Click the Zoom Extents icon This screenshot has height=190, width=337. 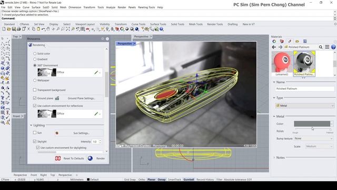pyautogui.click(x=68, y=29)
